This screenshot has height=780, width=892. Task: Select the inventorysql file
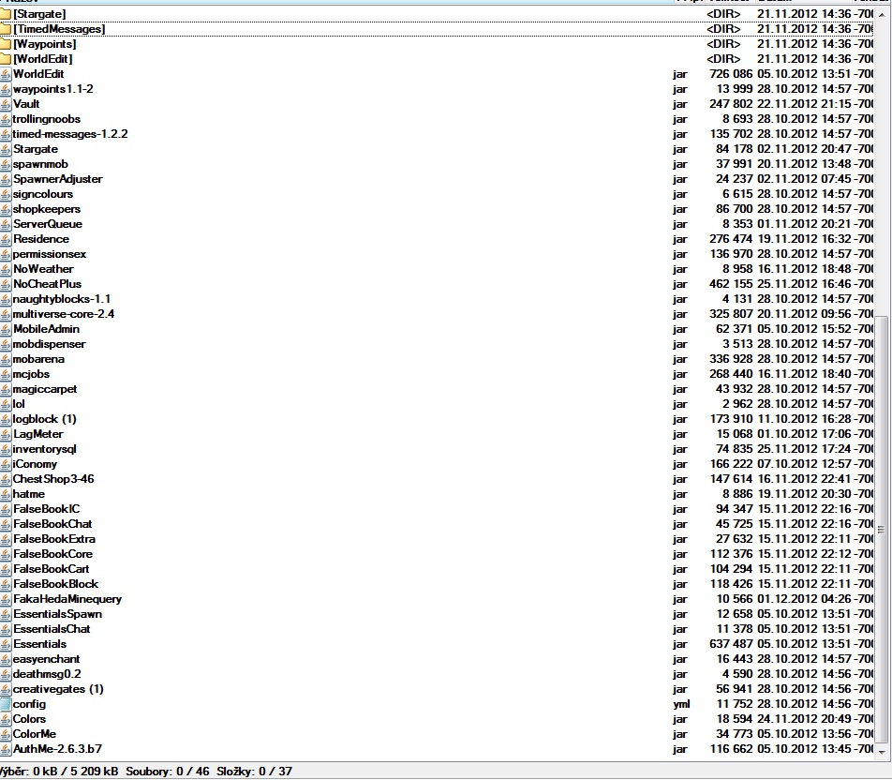44,449
